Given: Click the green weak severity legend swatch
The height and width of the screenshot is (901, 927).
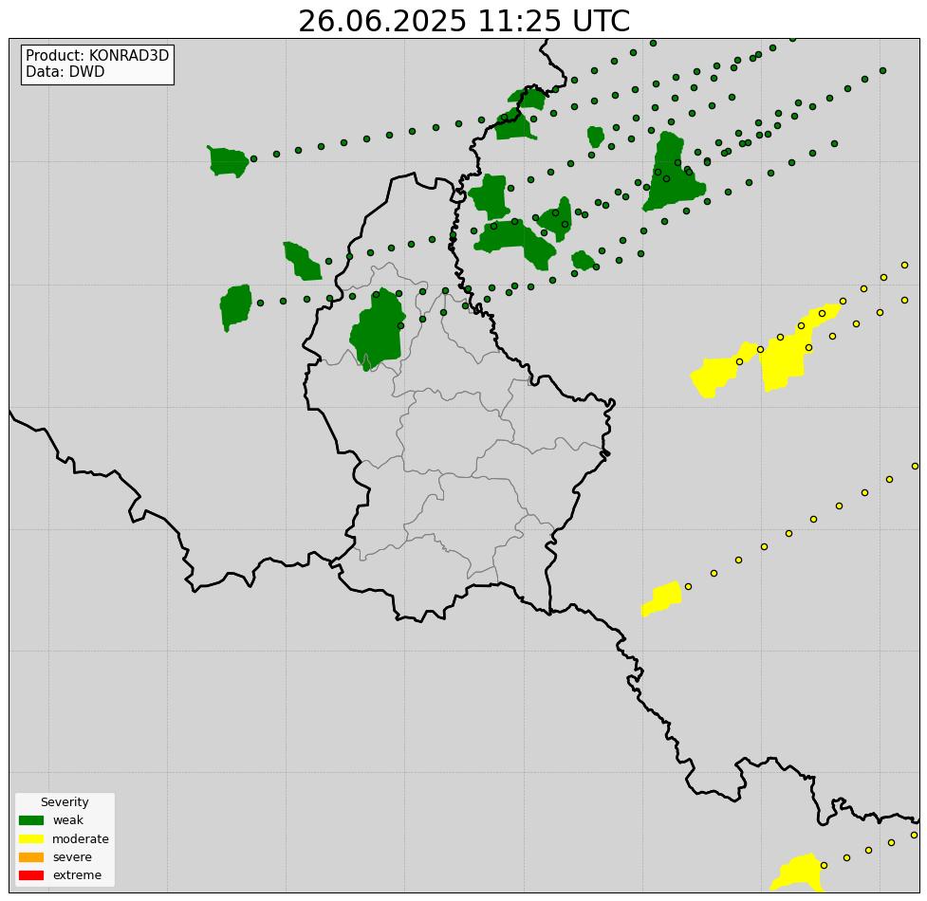Looking at the screenshot, I should [x=31, y=820].
